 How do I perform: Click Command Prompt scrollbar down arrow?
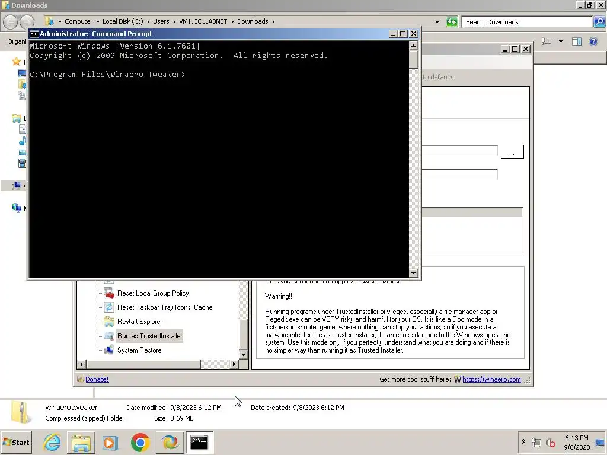[413, 273]
